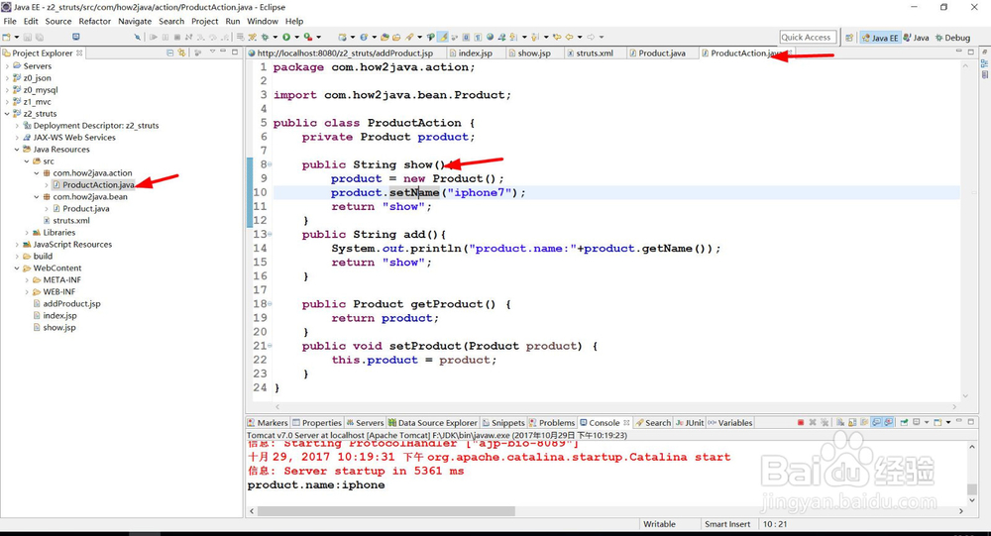Screen dimensions: 991x536
Task: Click the green Run toolbar button
Action: 286,37
